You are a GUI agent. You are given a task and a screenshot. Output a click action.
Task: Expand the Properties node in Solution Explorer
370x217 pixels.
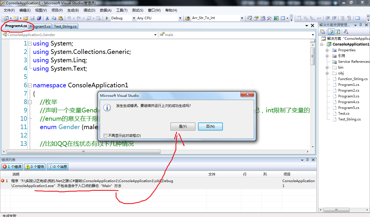click(328, 50)
